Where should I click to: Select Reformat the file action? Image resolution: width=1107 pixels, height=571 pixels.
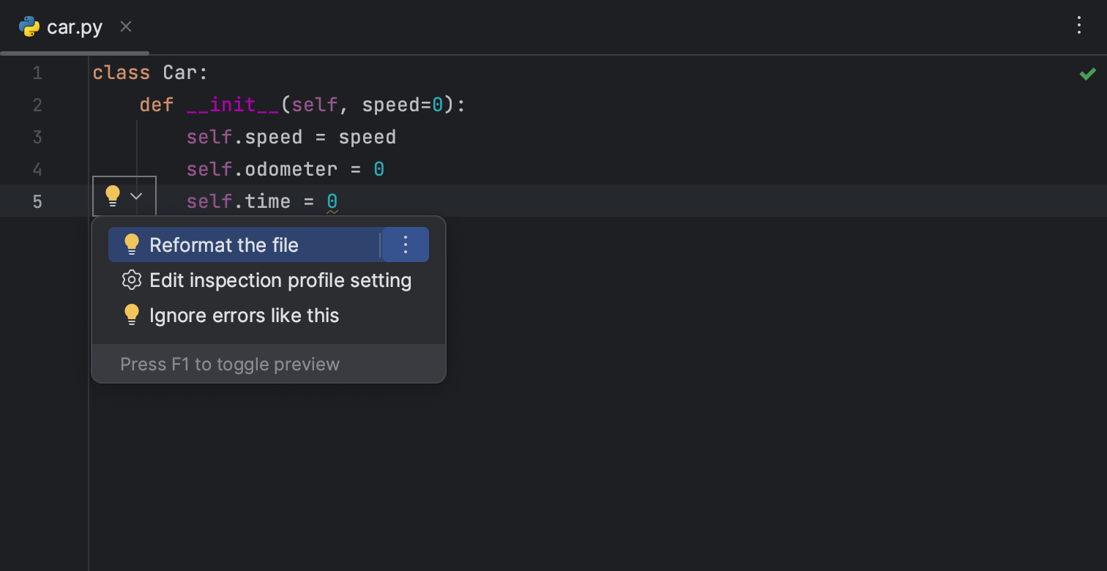coord(222,245)
